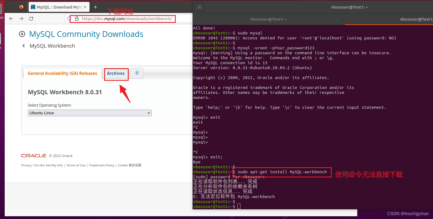Open the MySQL Community Downloads heading link
Screen dimensions: 433x219
86,34
